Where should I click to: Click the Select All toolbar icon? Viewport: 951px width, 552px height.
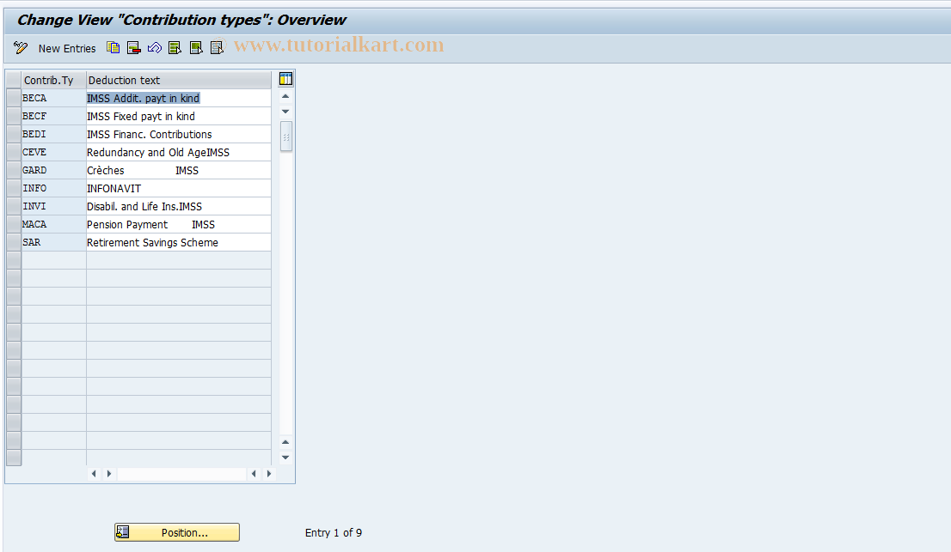pos(175,48)
